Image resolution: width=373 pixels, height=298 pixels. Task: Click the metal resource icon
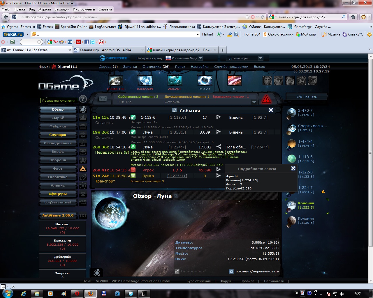coord(115,80)
